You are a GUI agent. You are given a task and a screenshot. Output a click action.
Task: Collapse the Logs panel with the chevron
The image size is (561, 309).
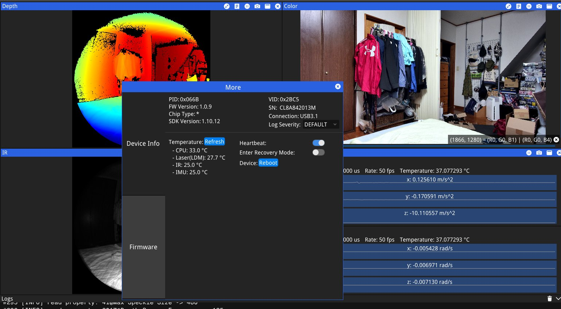558,299
